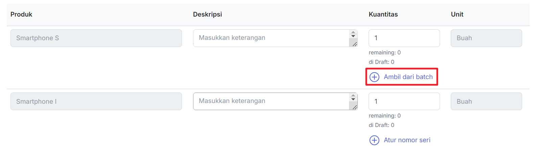Select the quantity input for Smartphone I

point(404,101)
